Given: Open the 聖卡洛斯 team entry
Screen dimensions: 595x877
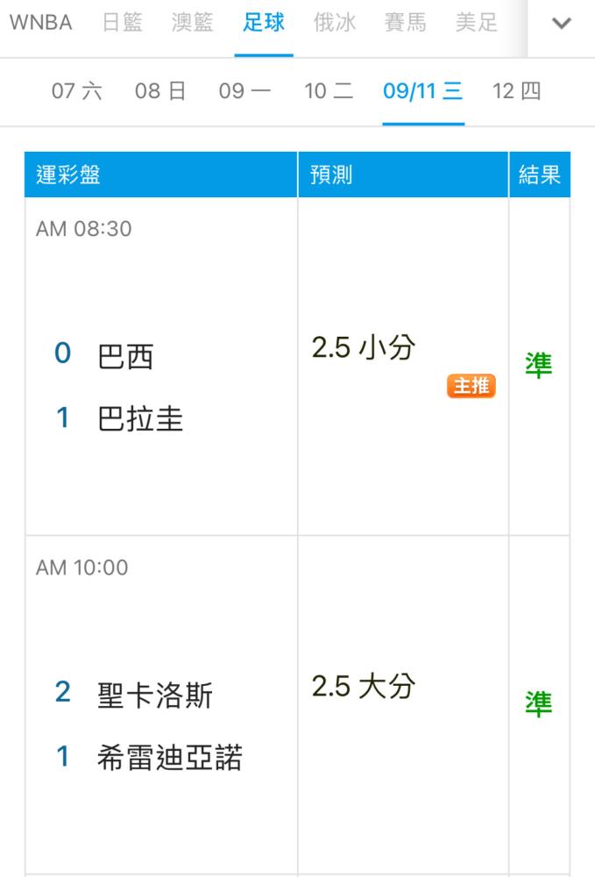Looking at the screenshot, I should [155, 695].
